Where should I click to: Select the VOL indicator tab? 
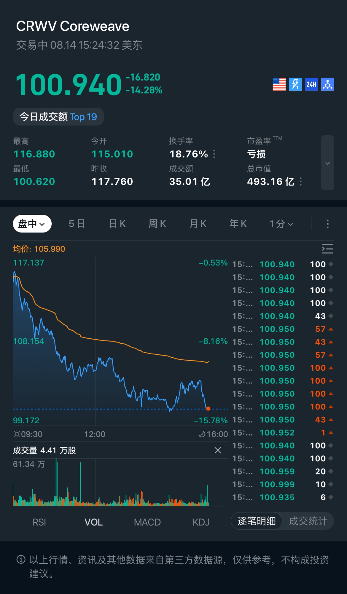point(93,522)
